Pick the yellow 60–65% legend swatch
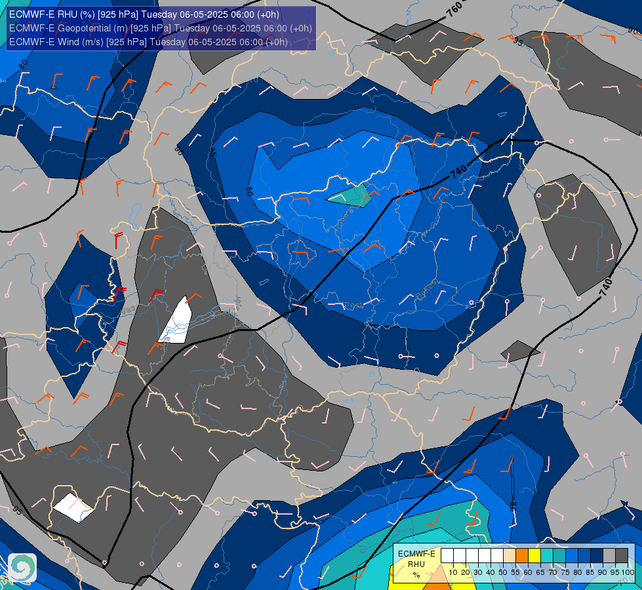The width and height of the screenshot is (642, 590). tap(534, 556)
